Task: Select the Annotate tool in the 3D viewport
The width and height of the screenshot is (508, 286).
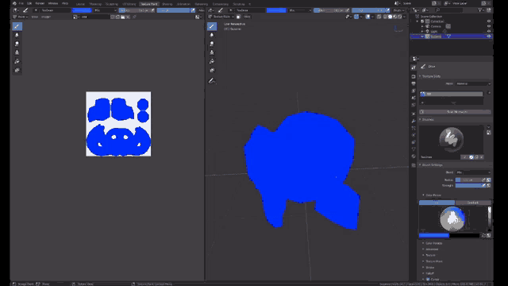Action: pos(212,81)
